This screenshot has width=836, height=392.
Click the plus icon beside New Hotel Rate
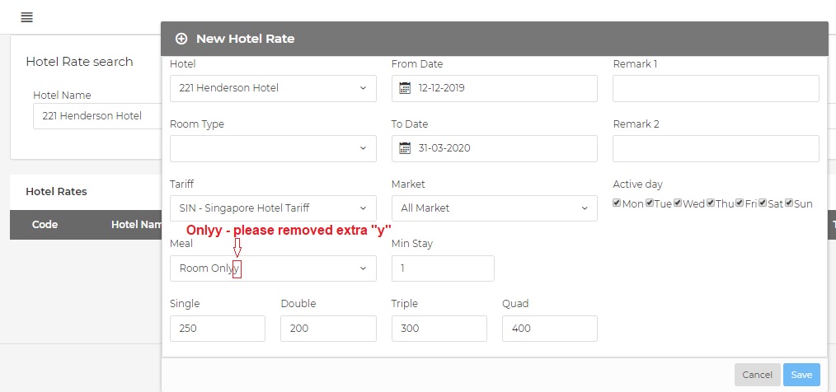181,39
